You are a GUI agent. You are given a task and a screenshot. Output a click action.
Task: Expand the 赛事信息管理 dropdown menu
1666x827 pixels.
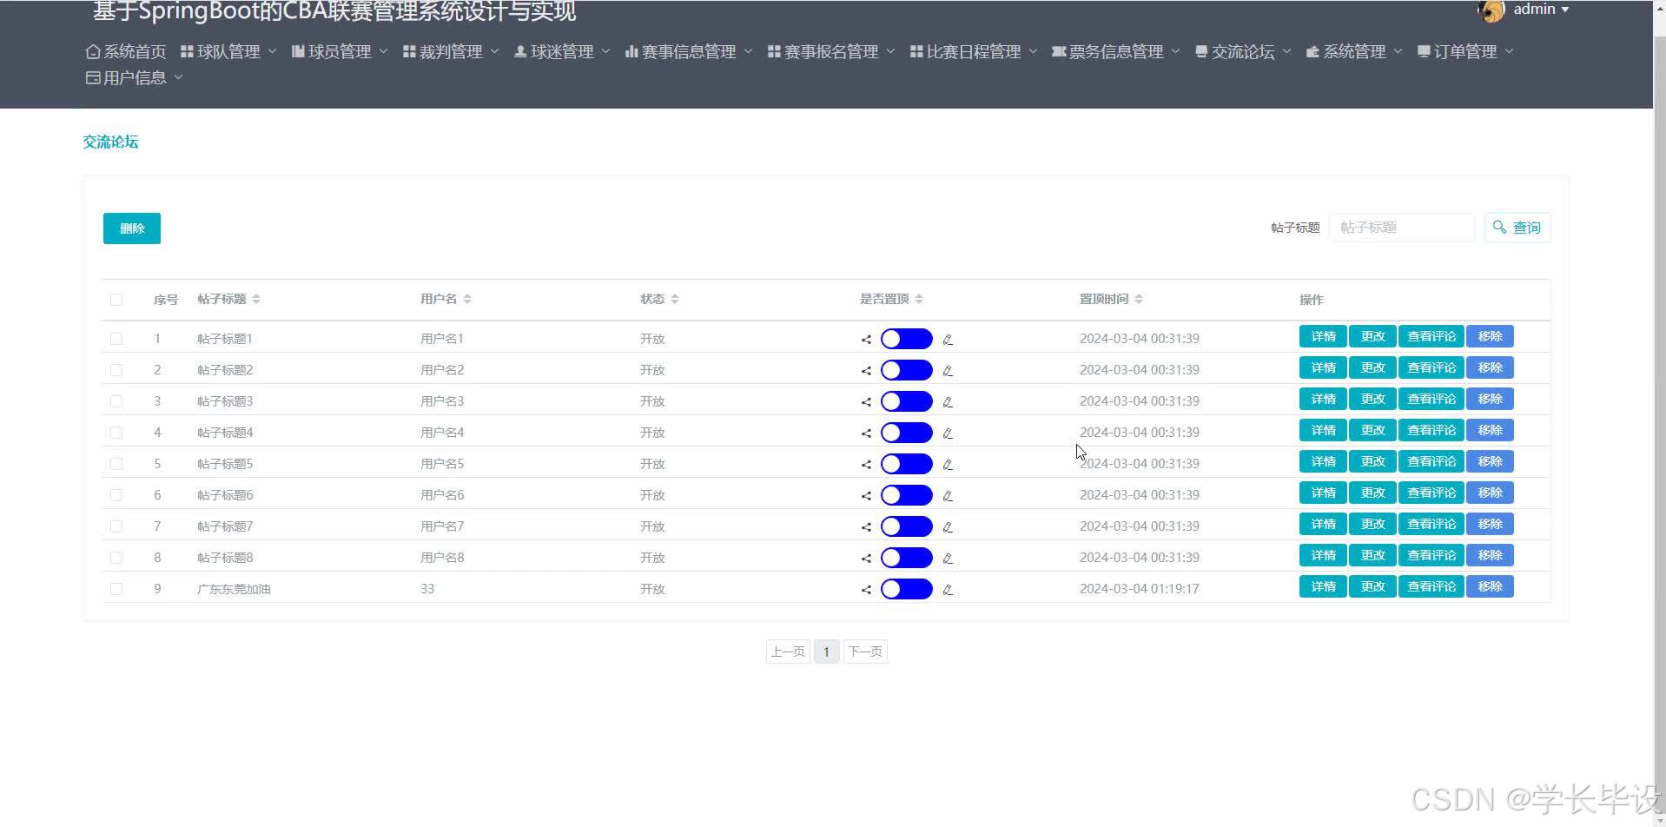[x=690, y=52]
